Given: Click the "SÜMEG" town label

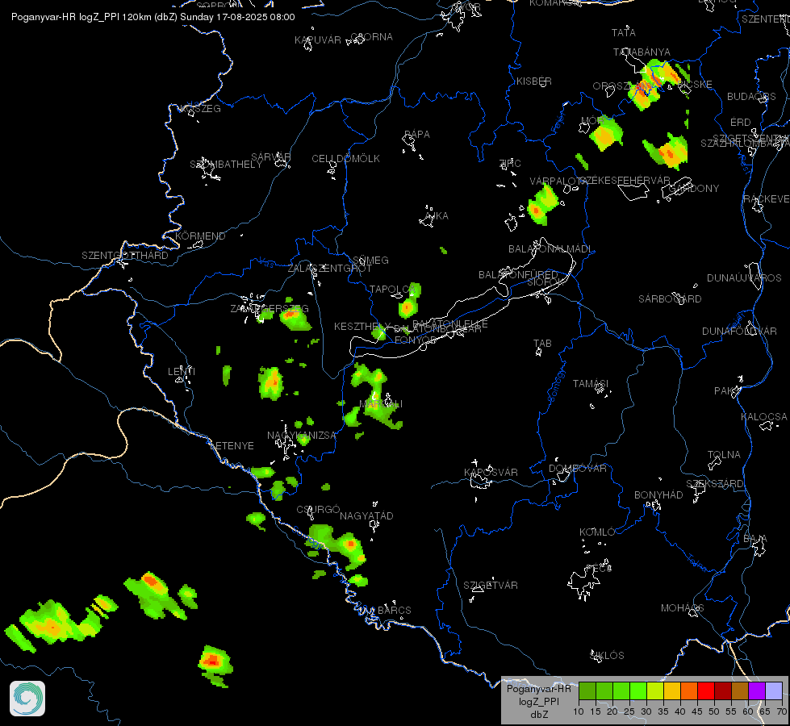Looking at the screenshot, I should (371, 261).
